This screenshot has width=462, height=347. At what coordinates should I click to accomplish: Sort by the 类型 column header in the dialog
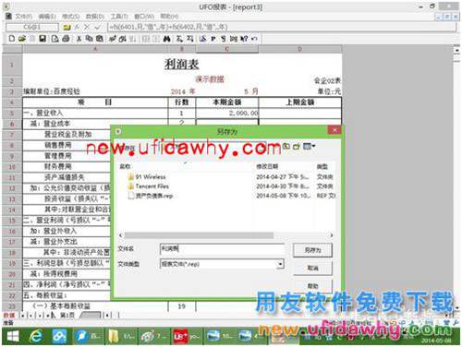click(322, 166)
